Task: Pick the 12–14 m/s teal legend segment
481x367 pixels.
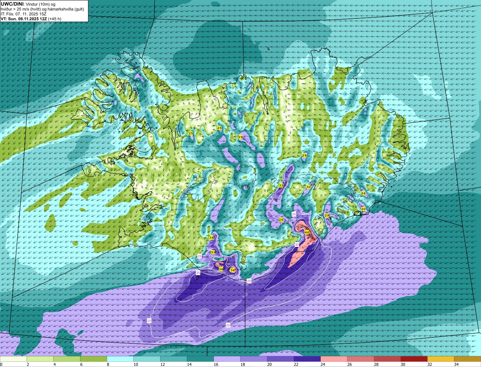Action: [x=174, y=359]
